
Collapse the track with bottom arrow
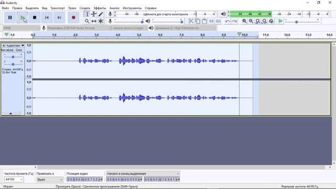pyautogui.click(x=10, y=113)
